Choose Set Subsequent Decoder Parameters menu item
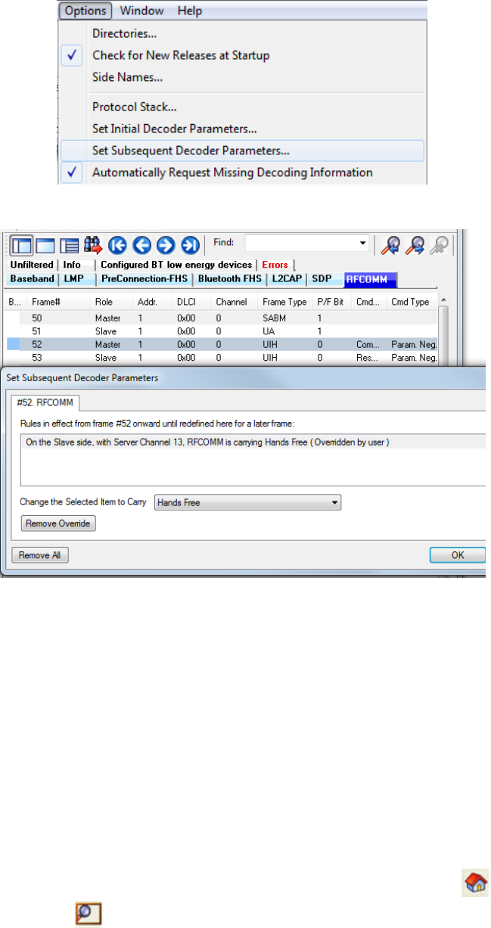Image resolution: width=491 pixels, height=928 pixels. point(190,151)
